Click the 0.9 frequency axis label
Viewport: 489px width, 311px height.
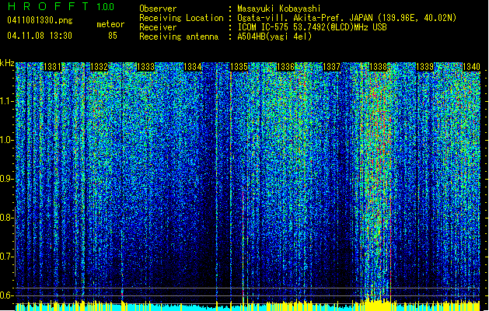tap(7, 179)
